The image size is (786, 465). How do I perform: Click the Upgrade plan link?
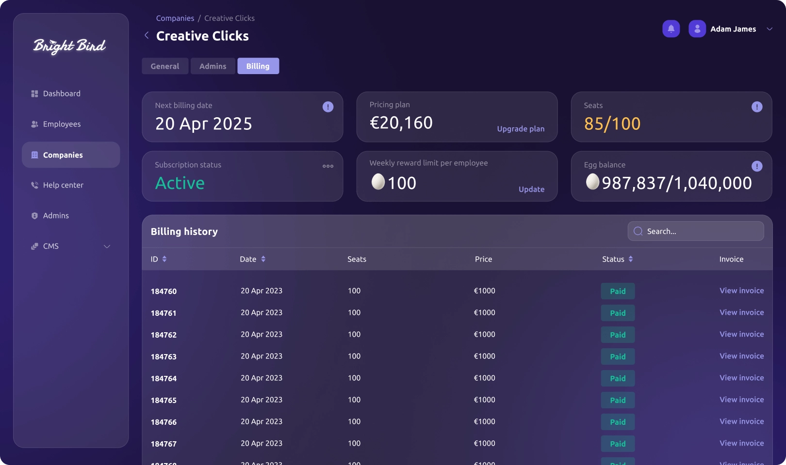[x=521, y=129]
